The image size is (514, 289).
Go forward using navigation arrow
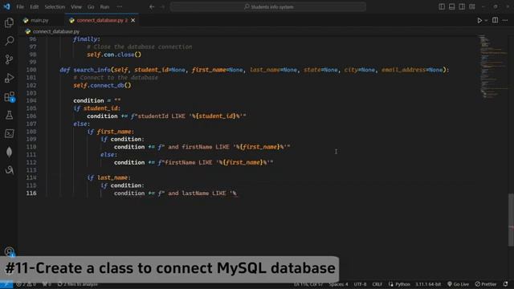162,7
